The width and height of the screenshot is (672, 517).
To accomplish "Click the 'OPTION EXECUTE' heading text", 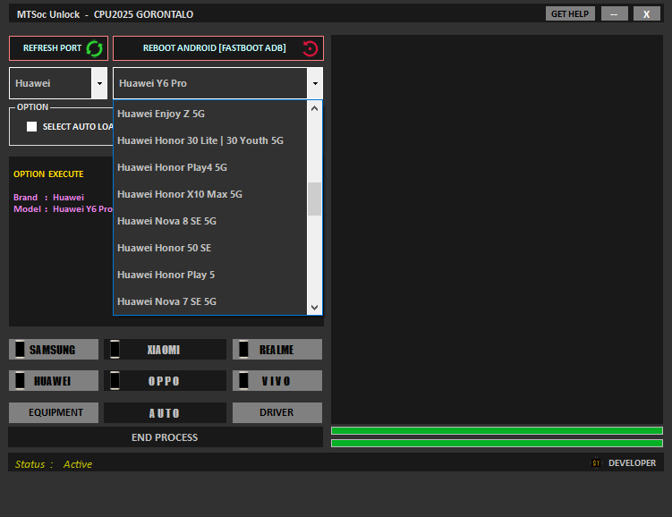I will coord(48,174).
